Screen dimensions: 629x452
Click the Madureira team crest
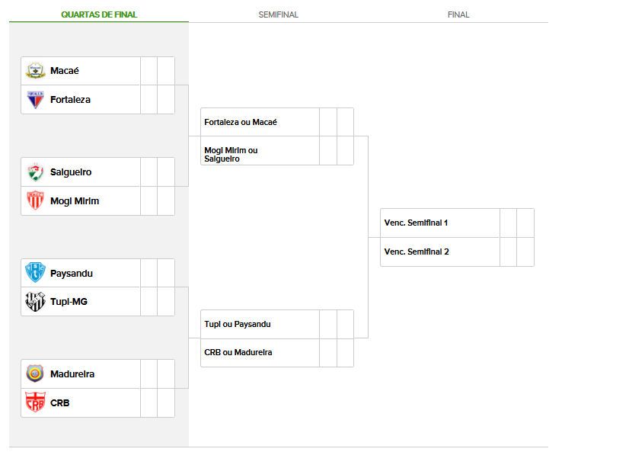35,374
